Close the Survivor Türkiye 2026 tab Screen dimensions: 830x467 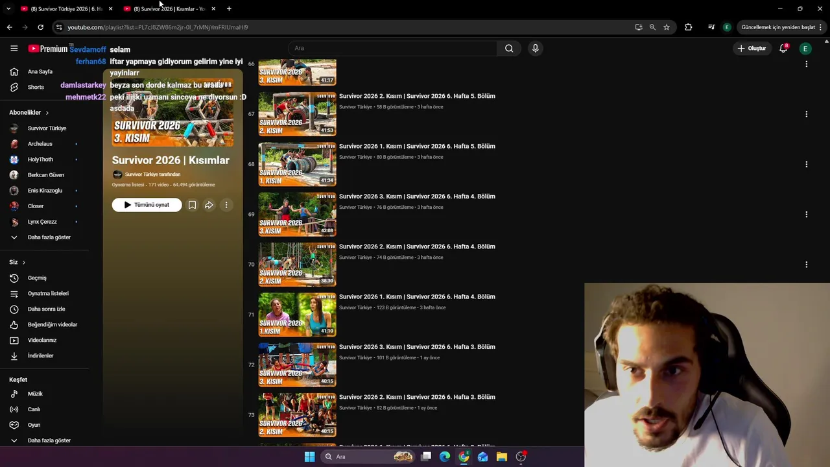pyautogui.click(x=110, y=8)
